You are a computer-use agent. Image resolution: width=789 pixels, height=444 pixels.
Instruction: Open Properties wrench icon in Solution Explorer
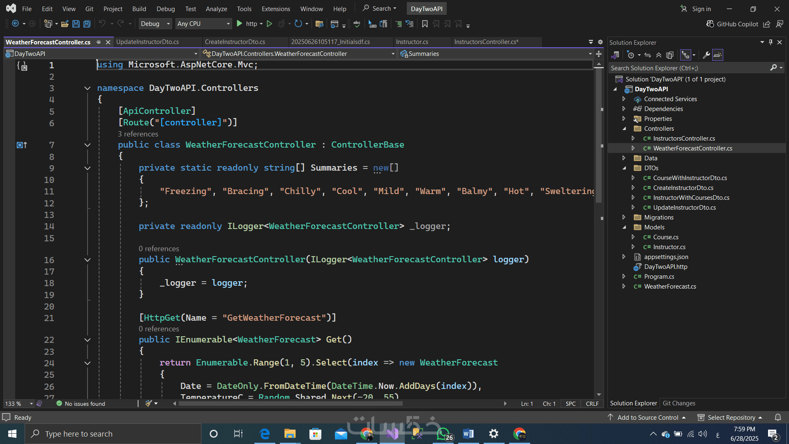(x=706, y=55)
